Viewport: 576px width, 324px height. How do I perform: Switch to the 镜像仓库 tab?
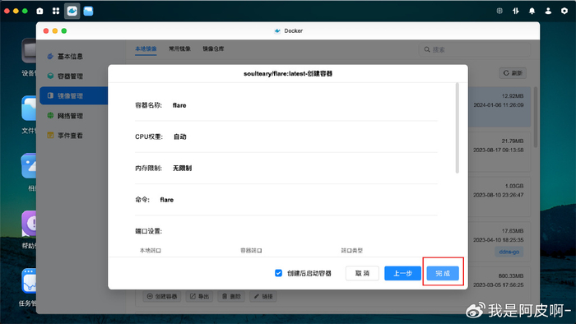coord(213,49)
